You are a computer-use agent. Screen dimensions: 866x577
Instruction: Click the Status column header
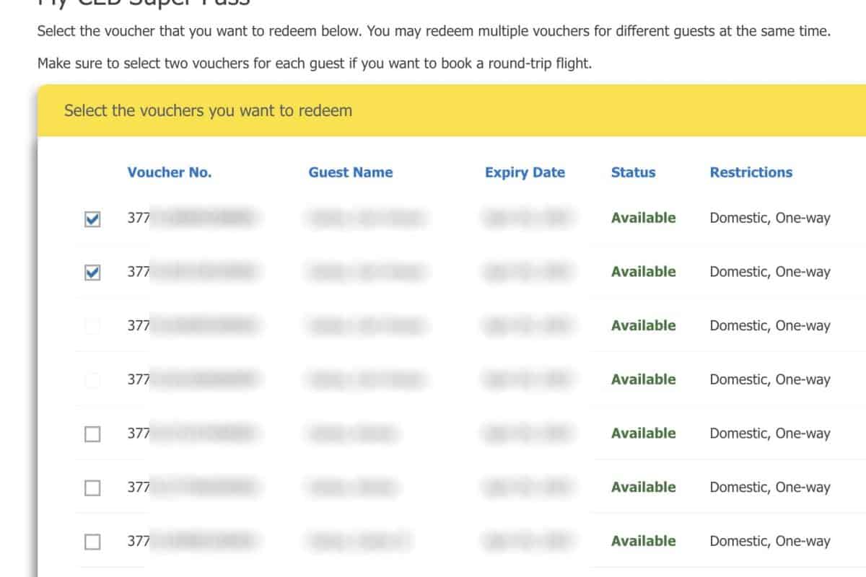[x=633, y=172]
